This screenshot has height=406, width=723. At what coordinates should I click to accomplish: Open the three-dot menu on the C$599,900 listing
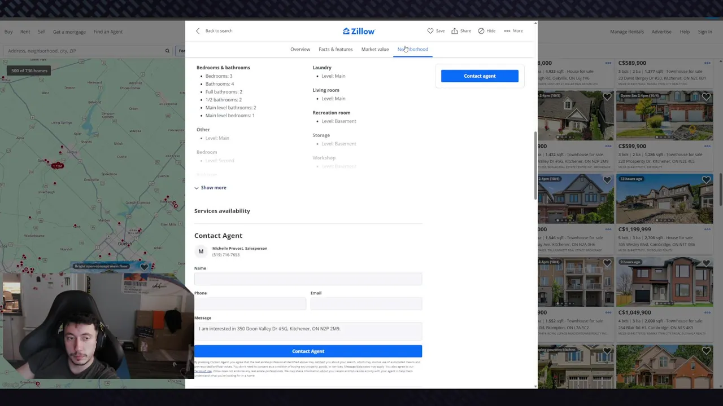(707, 146)
